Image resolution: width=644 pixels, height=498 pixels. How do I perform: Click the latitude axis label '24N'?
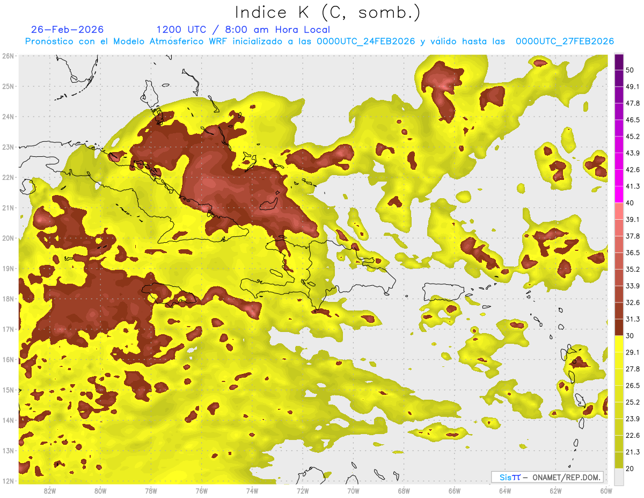tap(8, 117)
